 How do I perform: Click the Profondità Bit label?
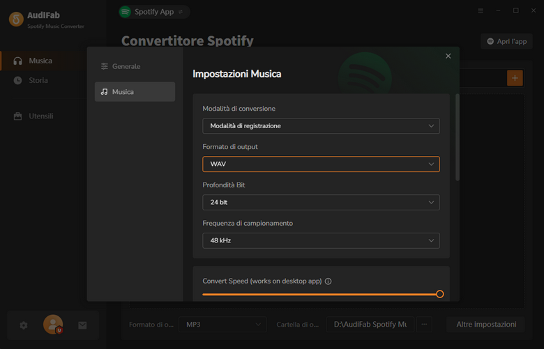[x=224, y=185]
